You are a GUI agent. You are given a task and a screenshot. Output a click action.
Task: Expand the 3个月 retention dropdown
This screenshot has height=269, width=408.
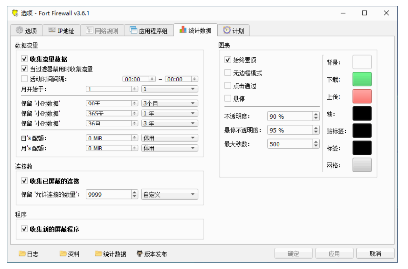coord(170,103)
